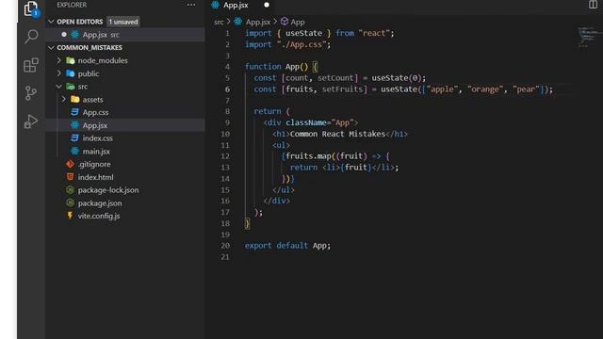603x339 pixels.
Task: Click the minimap code preview
Action: pyautogui.click(x=588, y=37)
